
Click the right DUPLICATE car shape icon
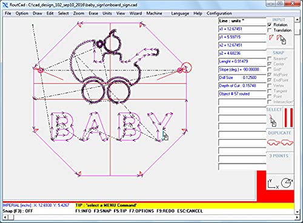coord(287,142)
